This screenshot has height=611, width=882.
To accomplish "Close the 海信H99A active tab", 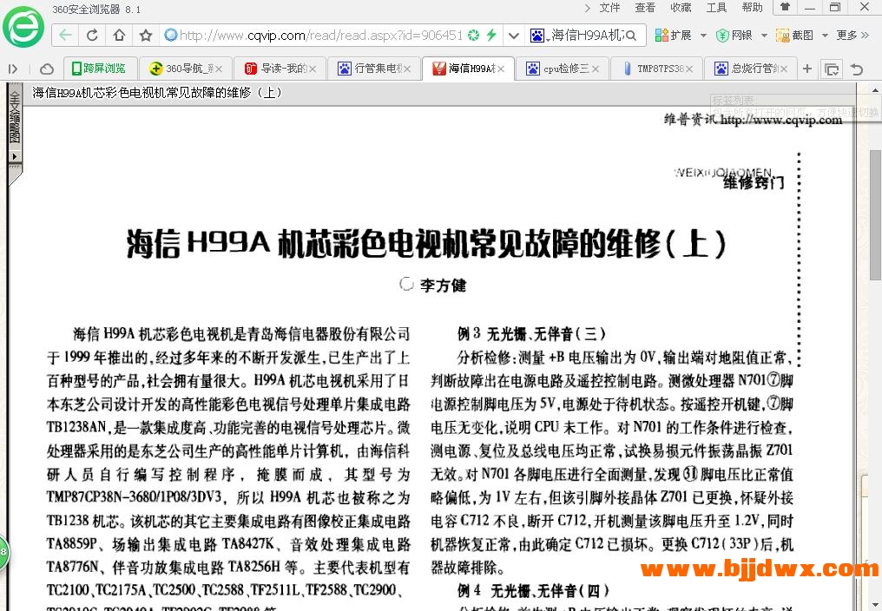I will point(501,69).
